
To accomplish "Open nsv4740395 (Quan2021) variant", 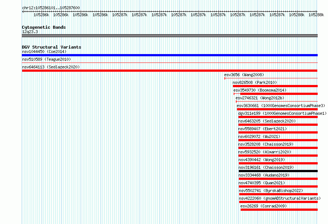I will point(262,183).
